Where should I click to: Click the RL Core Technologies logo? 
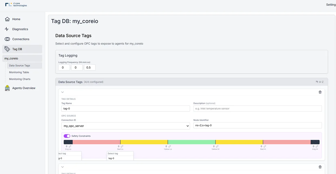[x=16, y=4]
